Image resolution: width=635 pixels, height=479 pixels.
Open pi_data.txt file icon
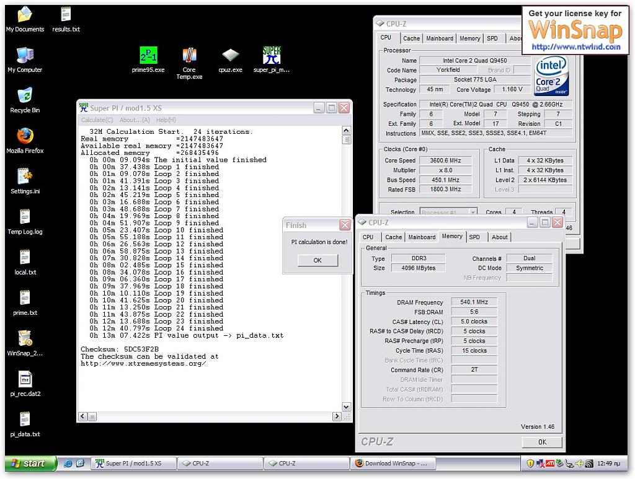click(25, 424)
